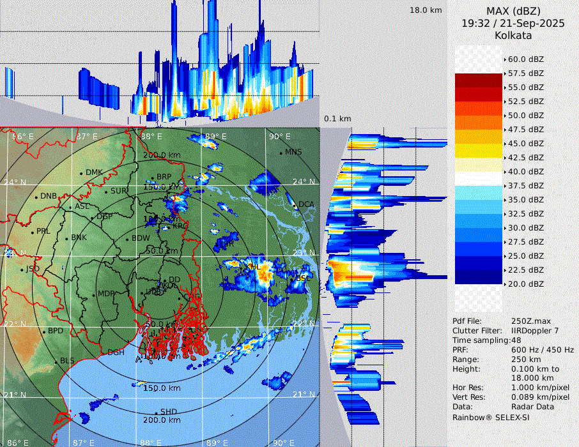
Task: Click the MNS station marker
Action: (281, 153)
